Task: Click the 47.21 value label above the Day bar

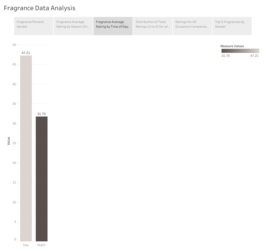Action: [x=26, y=53]
